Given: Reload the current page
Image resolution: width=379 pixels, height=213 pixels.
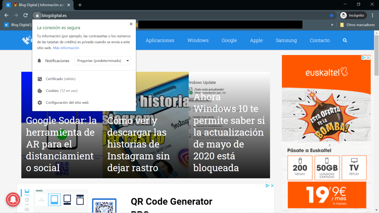Looking at the screenshot, I should point(26,15).
